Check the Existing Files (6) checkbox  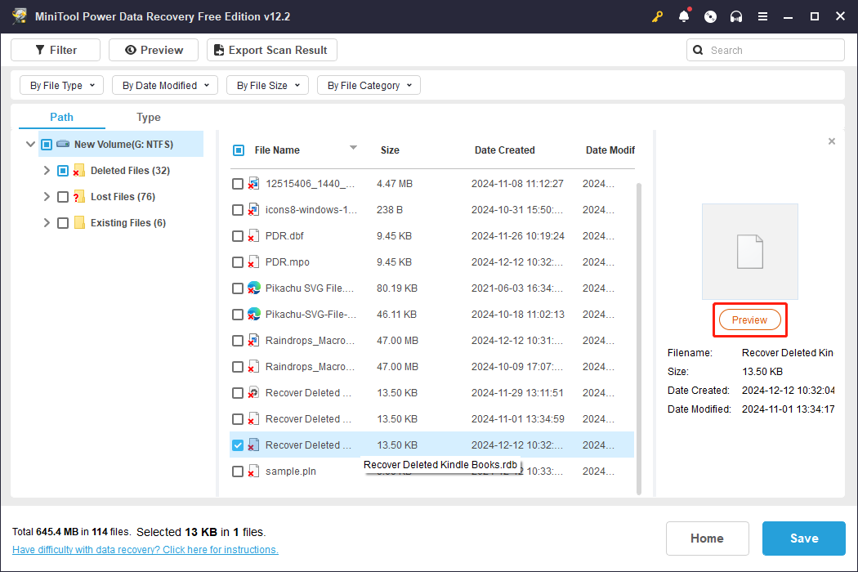(63, 223)
